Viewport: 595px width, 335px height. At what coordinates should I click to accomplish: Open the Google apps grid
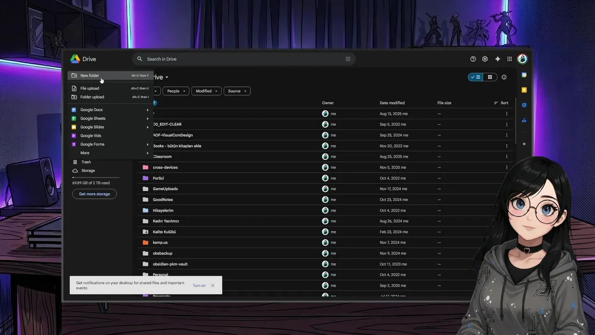coord(509,59)
